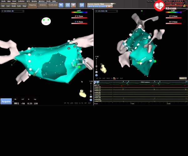This screenshot has height=156, width=188.
Task: Open the Point menu
Action: click(14, 1)
